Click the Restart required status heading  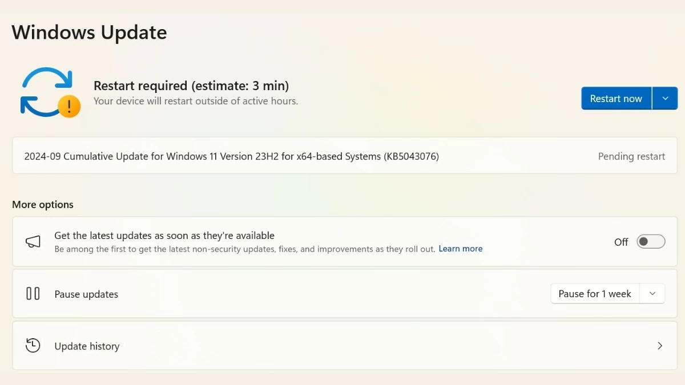coord(191,86)
